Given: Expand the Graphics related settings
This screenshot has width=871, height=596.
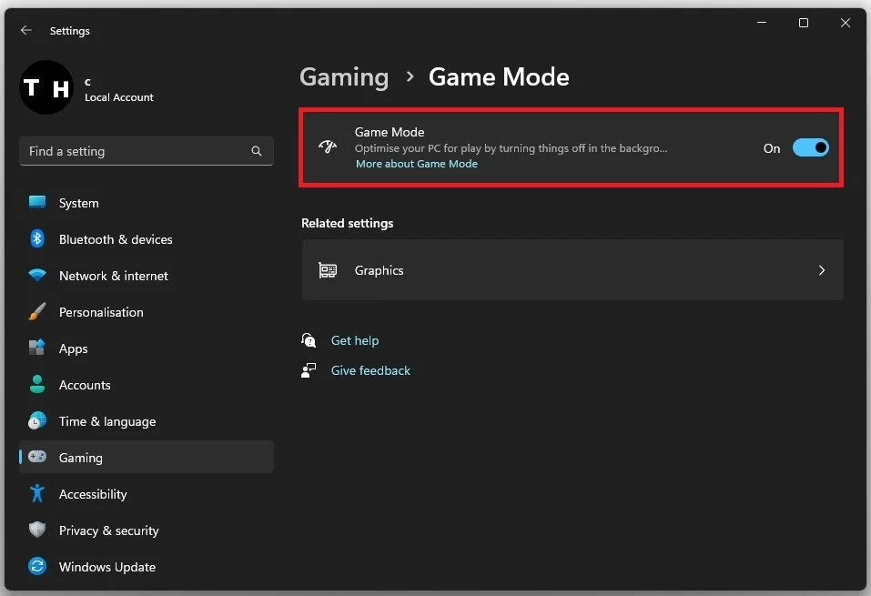Looking at the screenshot, I should [x=572, y=269].
